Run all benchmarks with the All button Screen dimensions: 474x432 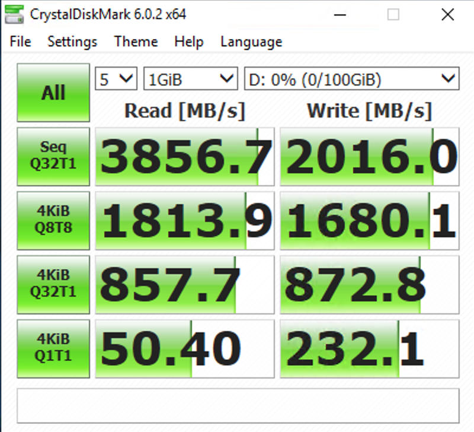point(53,93)
